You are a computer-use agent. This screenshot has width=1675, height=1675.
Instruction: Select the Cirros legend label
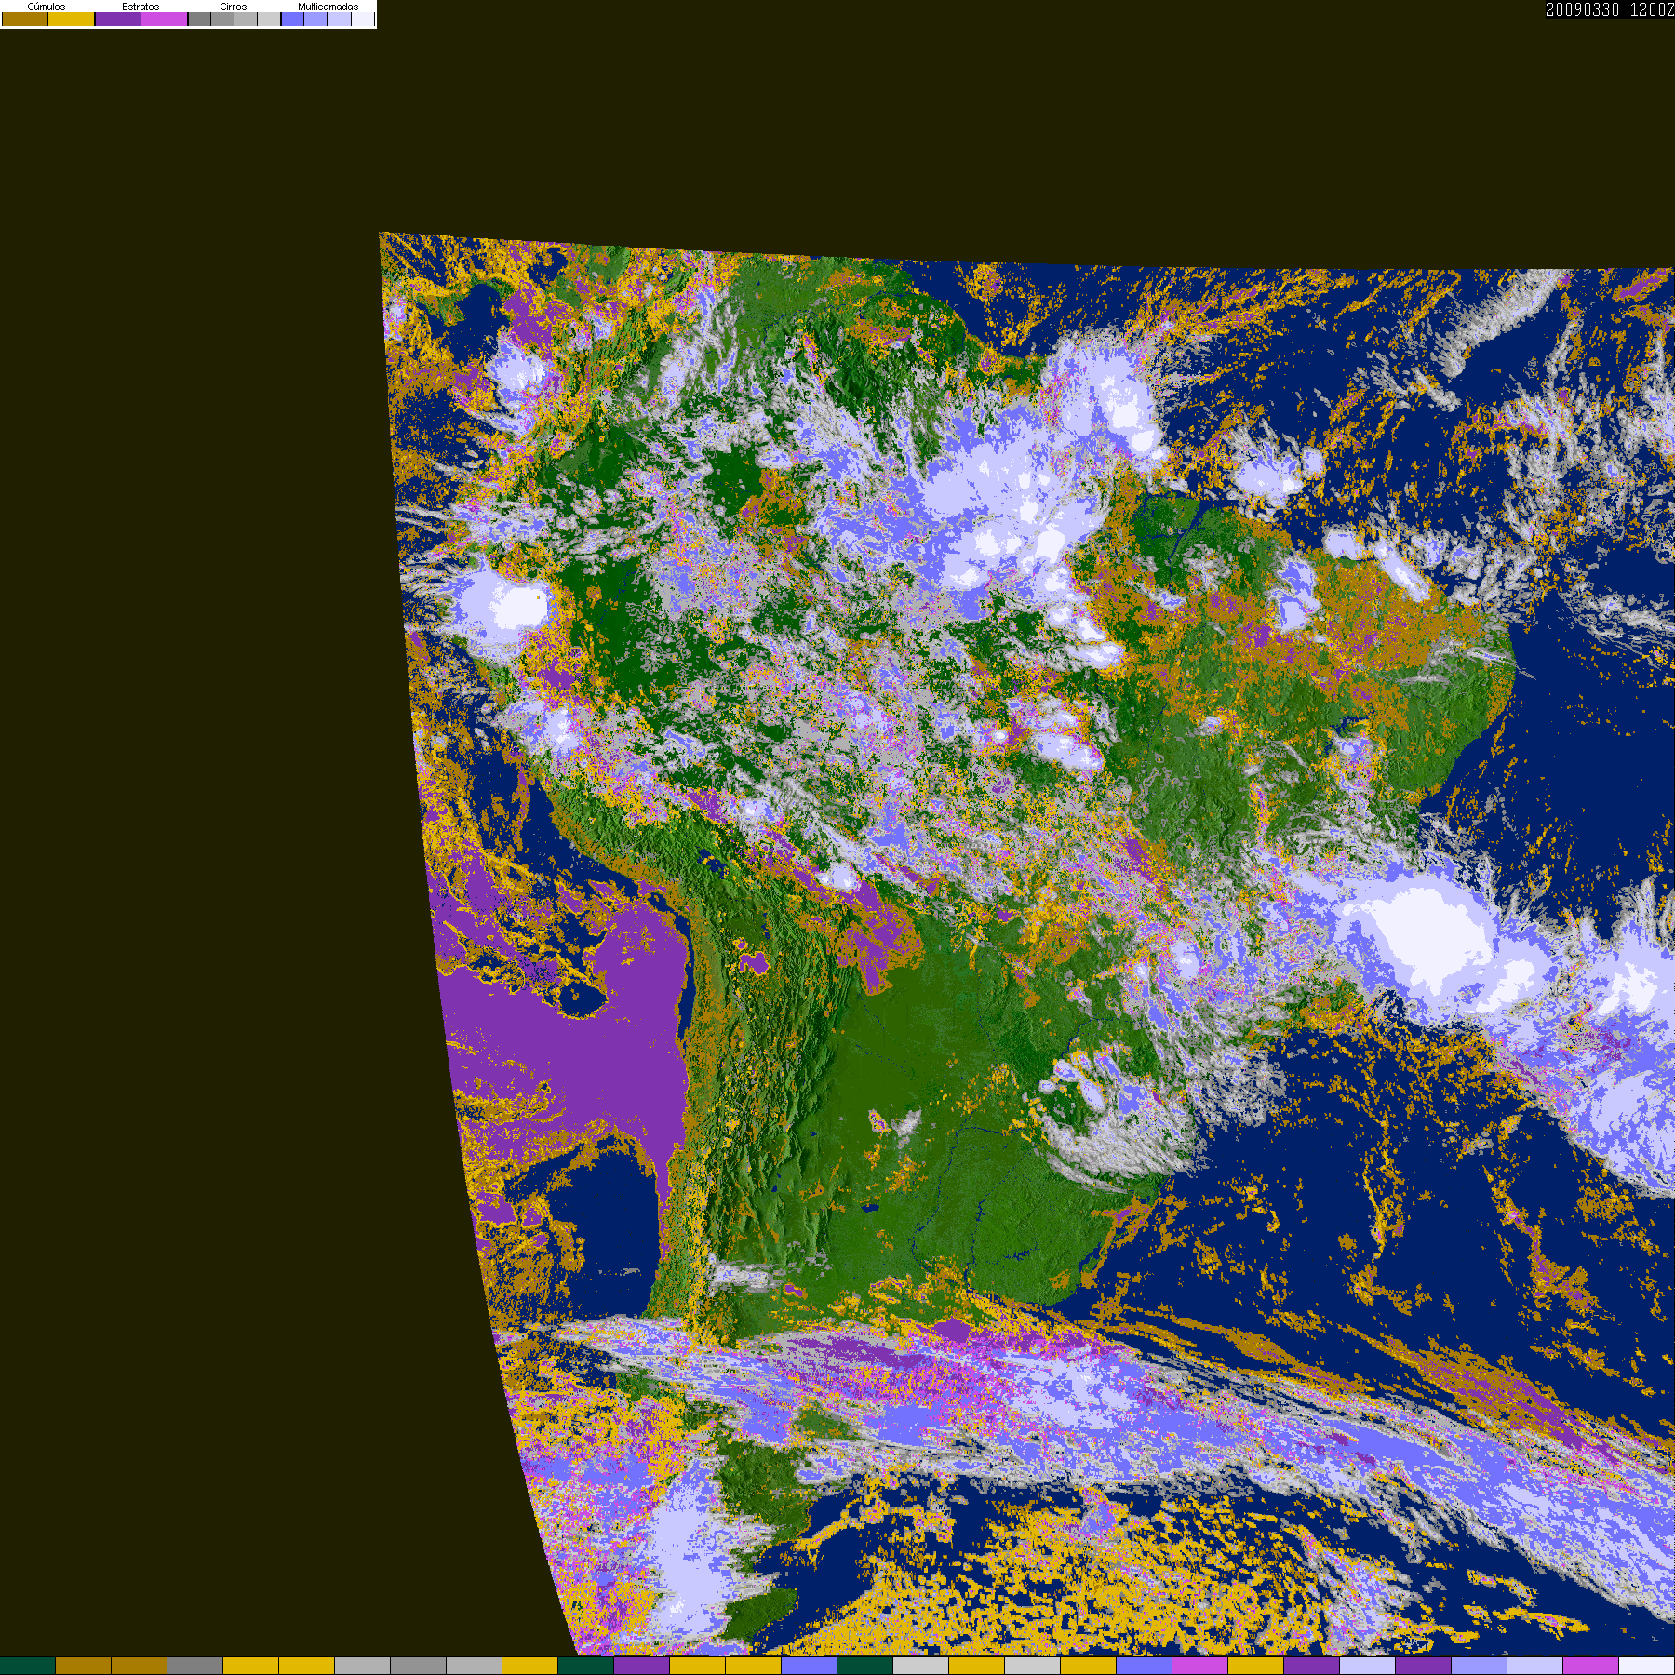(x=234, y=7)
